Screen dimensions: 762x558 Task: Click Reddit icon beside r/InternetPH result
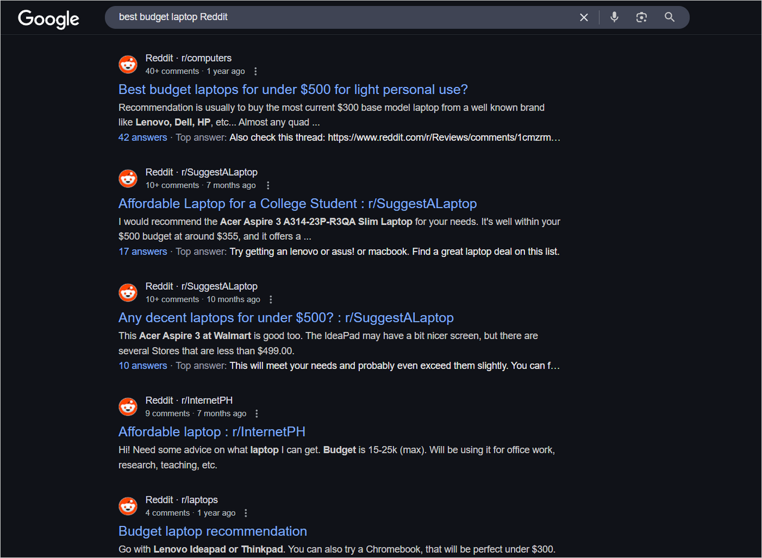(x=128, y=407)
